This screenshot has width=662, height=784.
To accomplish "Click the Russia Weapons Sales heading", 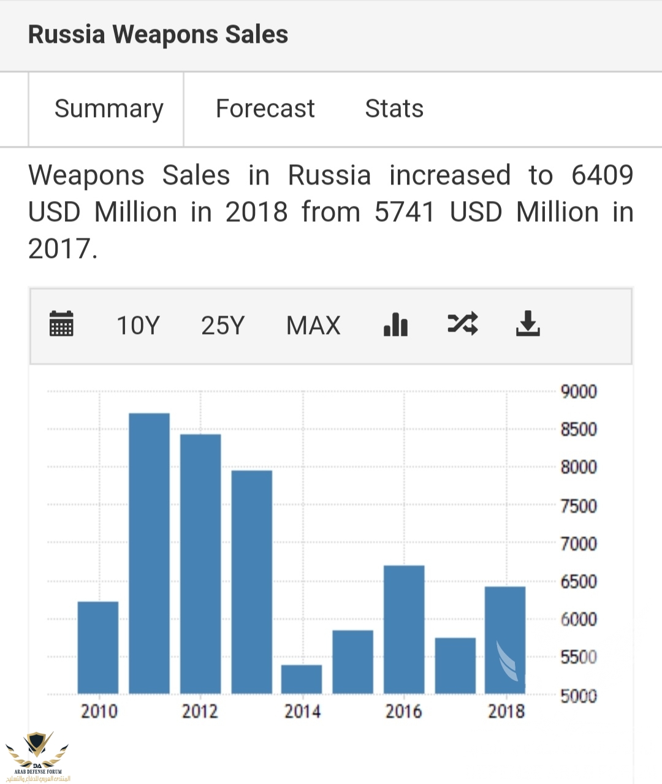I will (x=158, y=35).
